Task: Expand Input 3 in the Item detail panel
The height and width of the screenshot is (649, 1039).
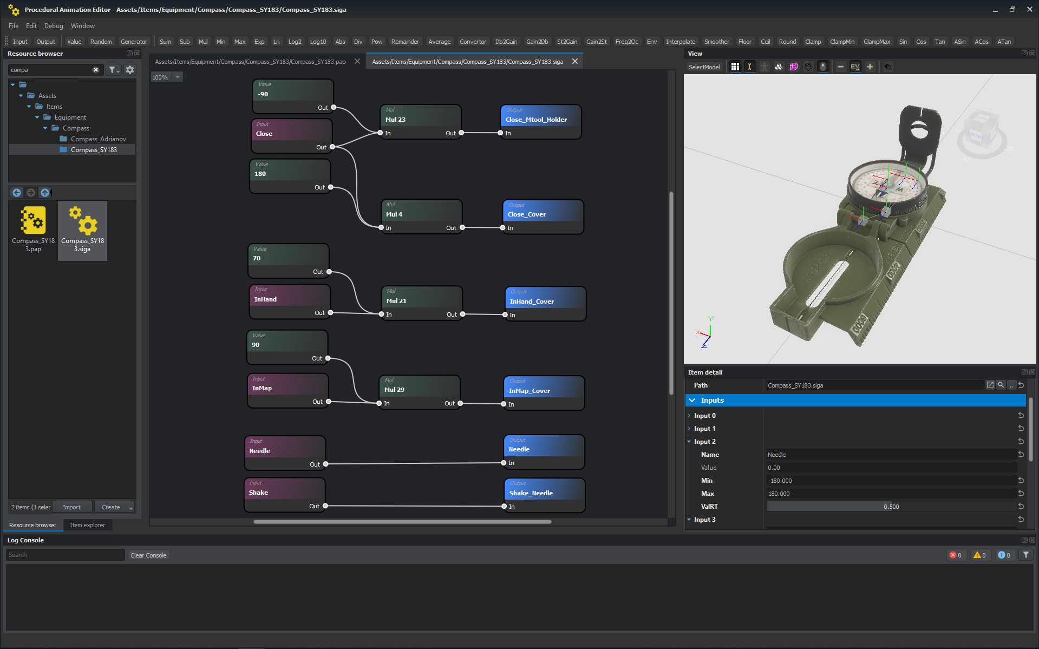Action: [689, 519]
